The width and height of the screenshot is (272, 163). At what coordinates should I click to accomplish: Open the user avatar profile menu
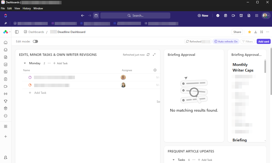coord(266,15)
